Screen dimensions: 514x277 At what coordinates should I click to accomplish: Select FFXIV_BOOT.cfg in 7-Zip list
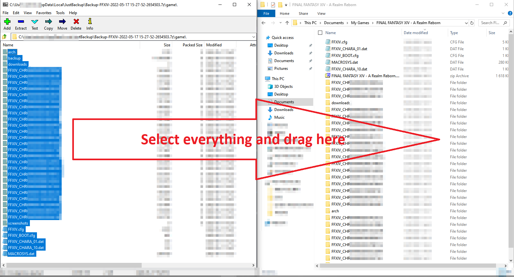pyautogui.click(x=19, y=235)
